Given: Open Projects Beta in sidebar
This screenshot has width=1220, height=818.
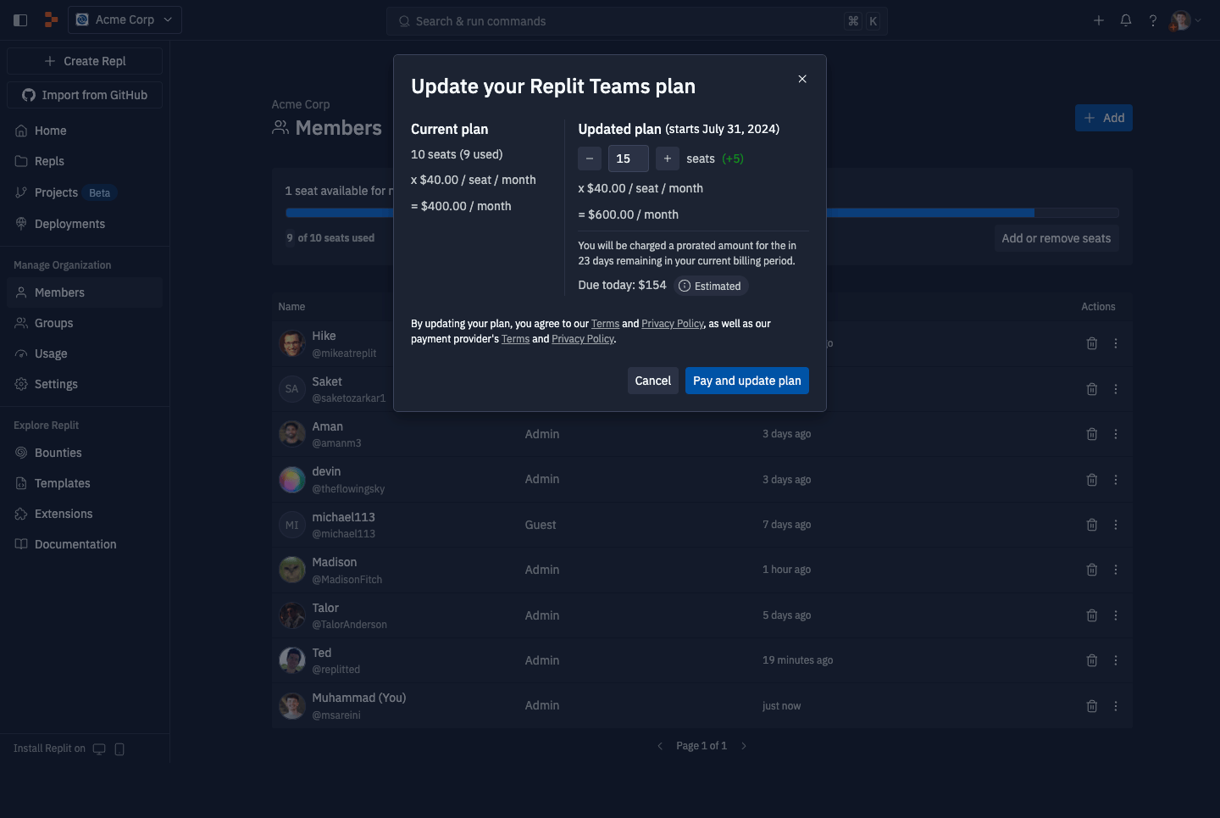Looking at the screenshot, I should (85, 192).
